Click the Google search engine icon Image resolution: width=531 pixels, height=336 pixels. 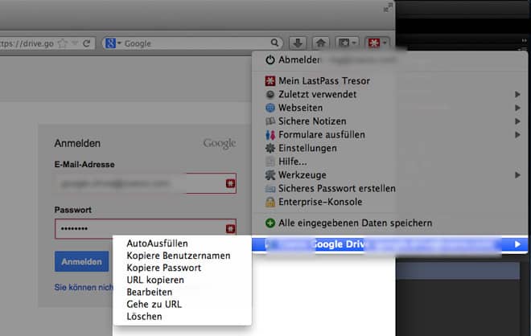pyautogui.click(x=110, y=43)
